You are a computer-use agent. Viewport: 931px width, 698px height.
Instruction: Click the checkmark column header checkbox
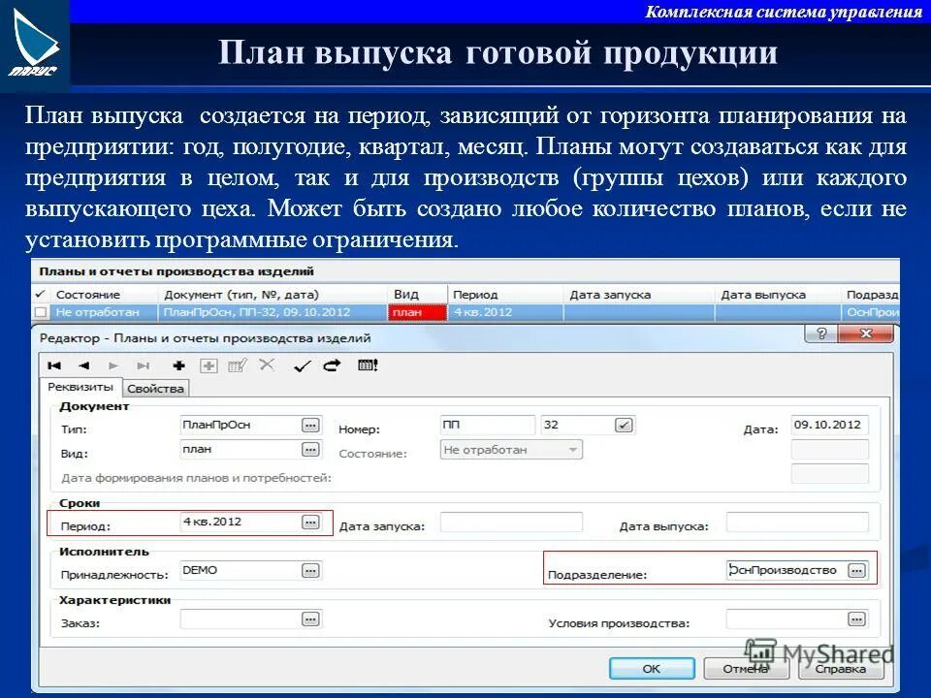point(42,295)
